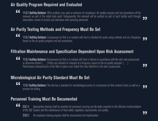Click the opening quote mark under Filtration Maintenance heading
This screenshot has height=121, width=158.
tap(18, 58)
